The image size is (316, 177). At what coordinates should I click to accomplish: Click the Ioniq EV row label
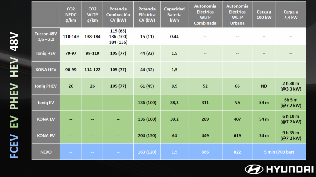(x=46, y=103)
